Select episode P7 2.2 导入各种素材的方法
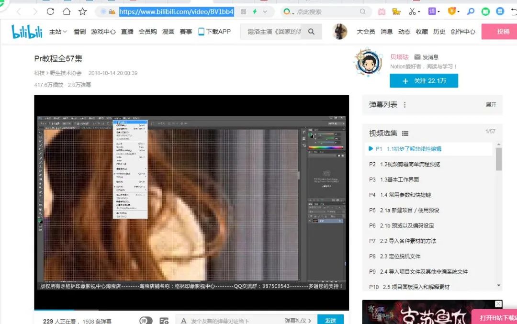This screenshot has width=517, height=324. point(428,241)
